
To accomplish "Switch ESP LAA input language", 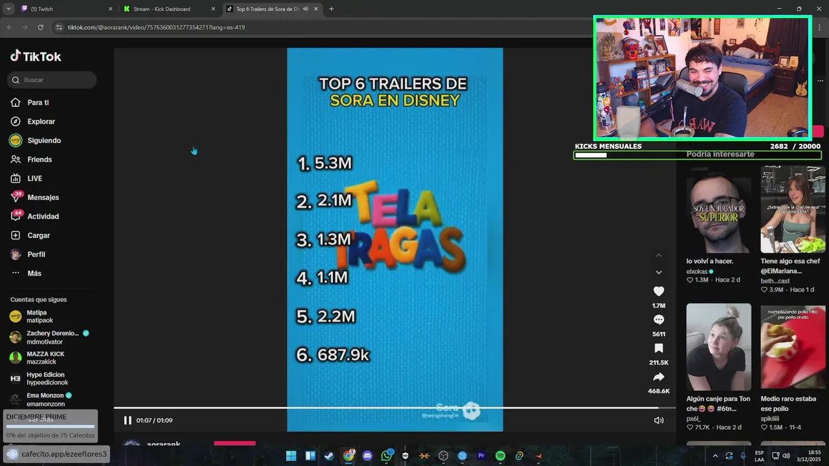I will (759, 456).
